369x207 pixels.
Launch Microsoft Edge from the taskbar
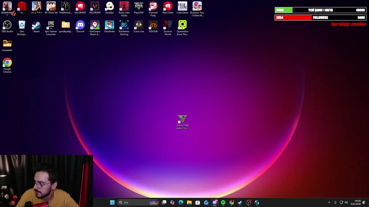[181, 202]
